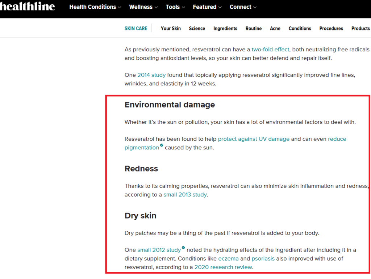
Task: Select Acne in the skin care navigation
Action: click(275, 29)
